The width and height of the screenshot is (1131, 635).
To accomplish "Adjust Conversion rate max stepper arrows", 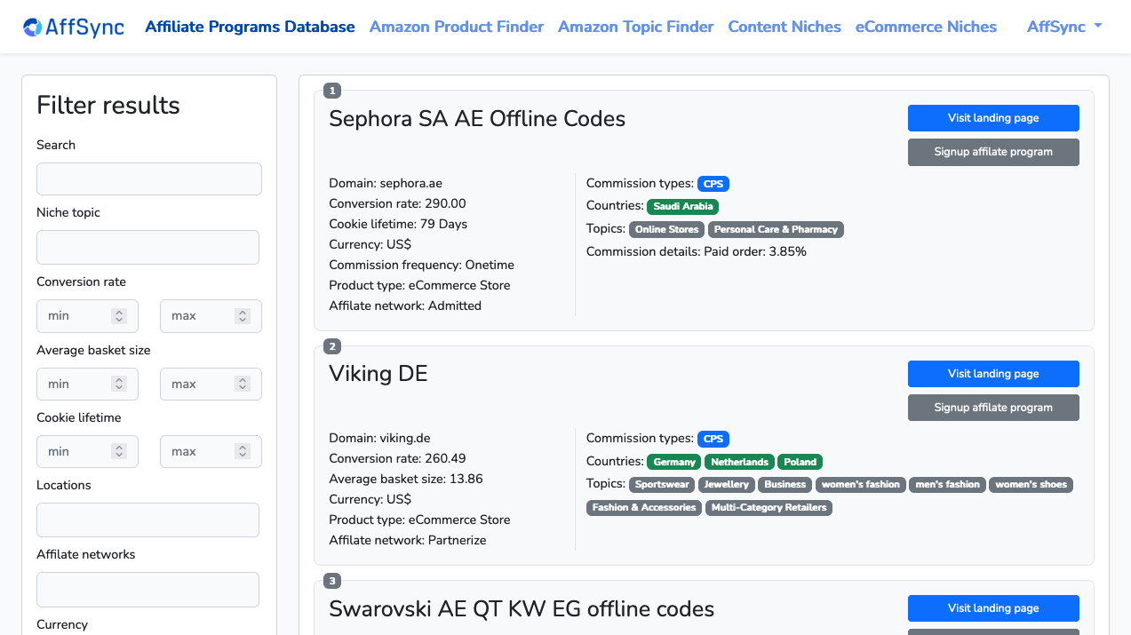I will pyautogui.click(x=243, y=316).
